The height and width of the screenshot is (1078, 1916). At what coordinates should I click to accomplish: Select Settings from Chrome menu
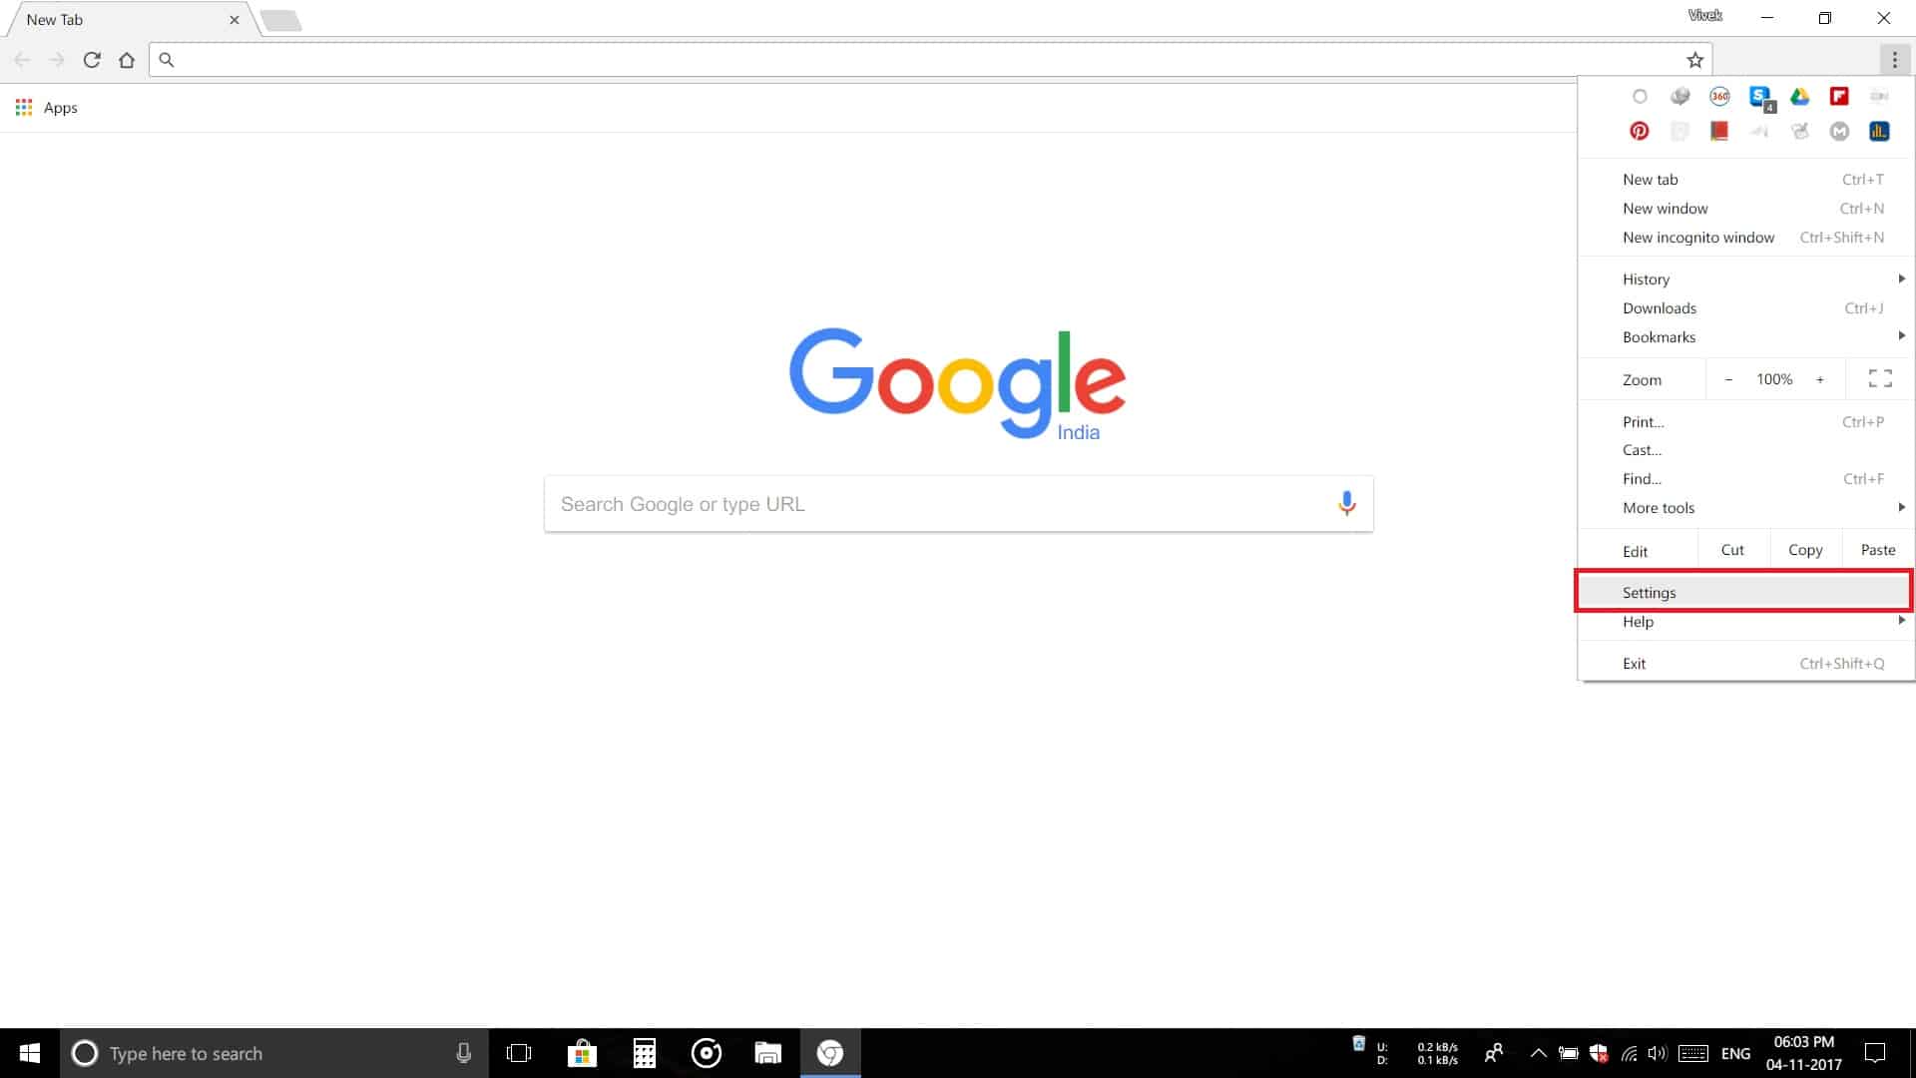(x=1649, y=592)
